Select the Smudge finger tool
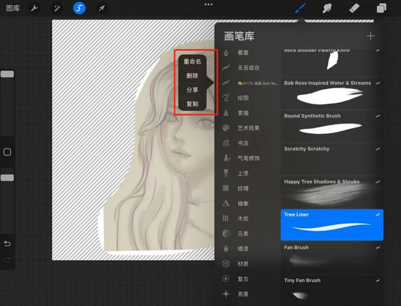 327,8
